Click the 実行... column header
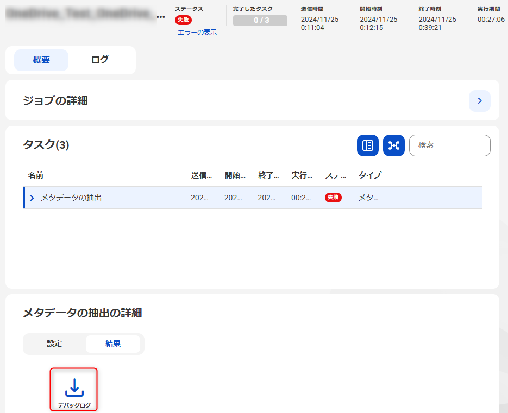 (x=302, y=175)
